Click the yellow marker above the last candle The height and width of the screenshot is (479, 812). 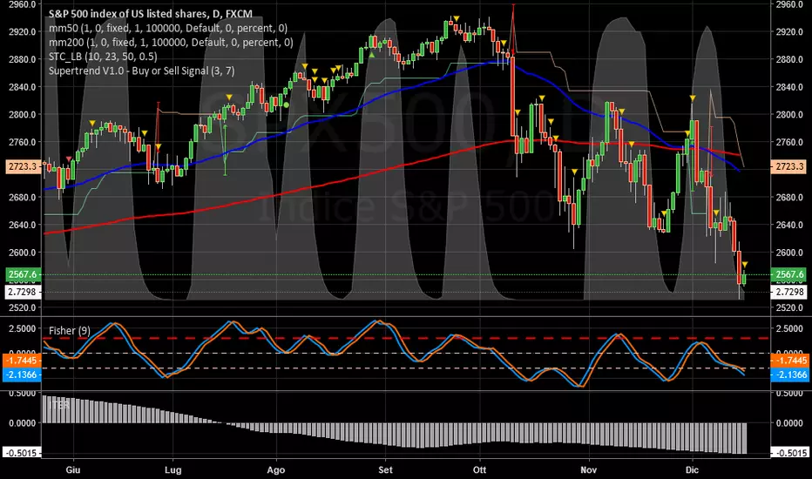[745, 265]
